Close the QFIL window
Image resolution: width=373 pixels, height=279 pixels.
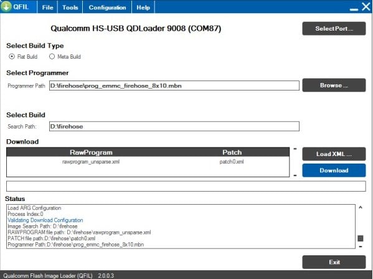[x=366, y=6]
